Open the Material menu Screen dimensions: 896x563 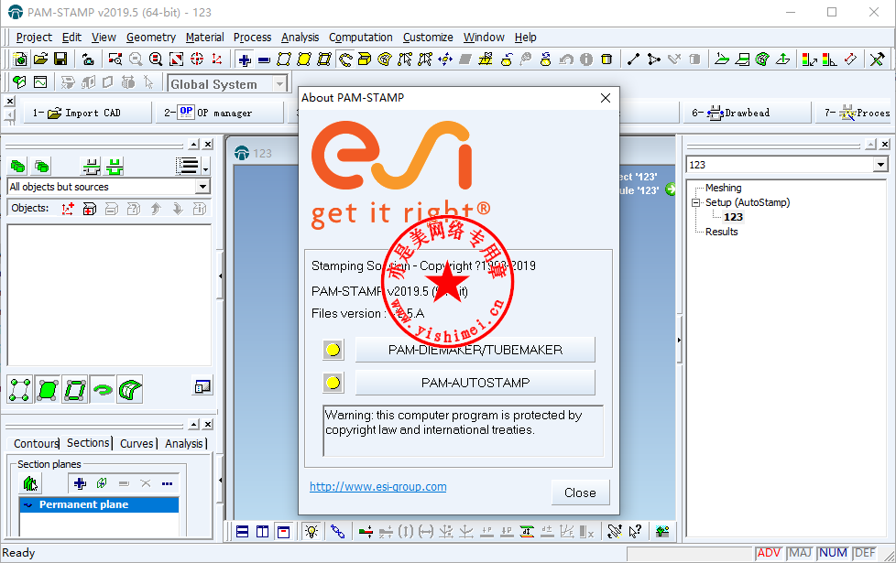click(x=204, y=38)
